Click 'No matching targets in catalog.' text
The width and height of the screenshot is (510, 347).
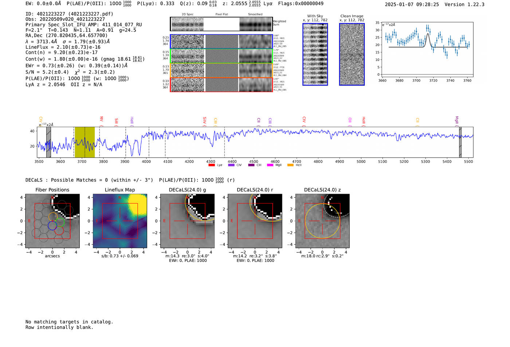click(x=69, y=322)
